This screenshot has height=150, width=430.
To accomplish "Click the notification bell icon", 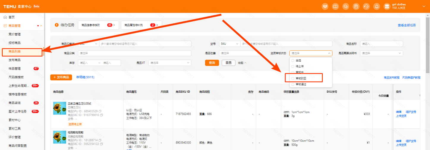I will [377, 6].
